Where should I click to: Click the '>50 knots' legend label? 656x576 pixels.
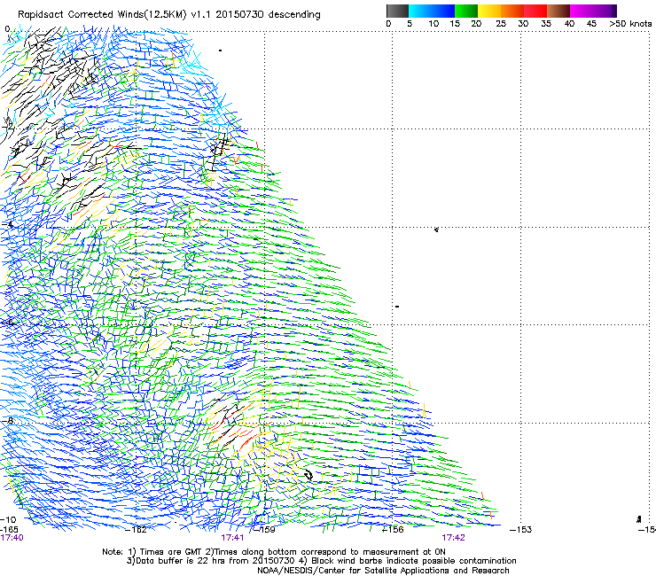[630, 24]
